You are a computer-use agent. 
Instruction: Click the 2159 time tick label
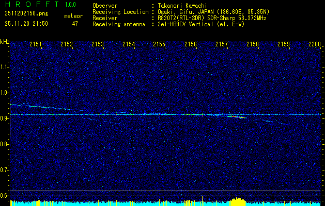click(284, 45)
